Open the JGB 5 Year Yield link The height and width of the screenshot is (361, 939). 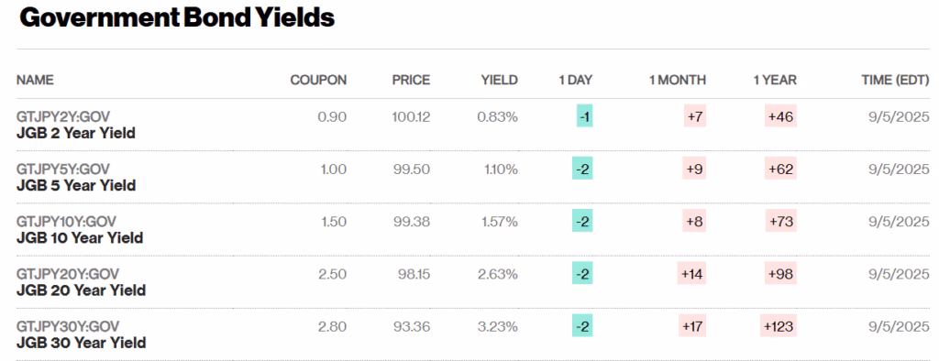(x=75, y=186)
